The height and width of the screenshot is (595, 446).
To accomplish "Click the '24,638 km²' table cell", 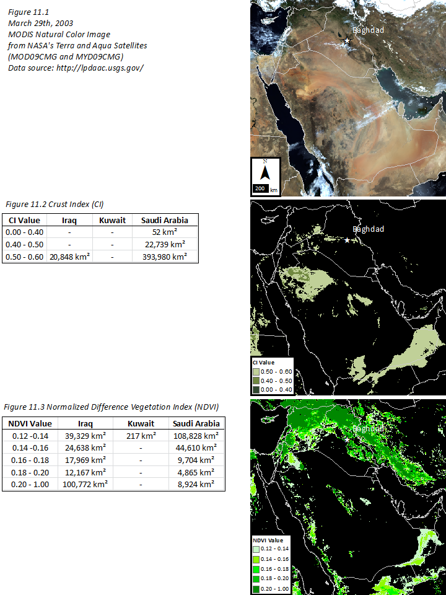I will coord(85,447).
